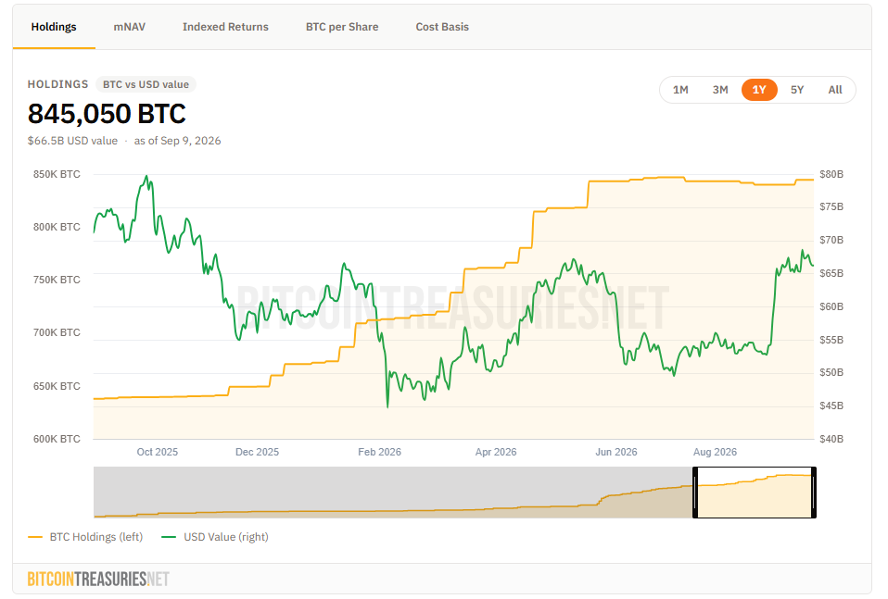Toggle BTC Holdings (left) legend series
This screenshot has width=888, height=599.
(85, 537)
